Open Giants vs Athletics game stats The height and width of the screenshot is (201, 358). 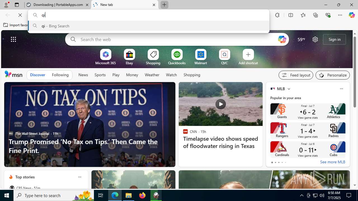point(308,111)
